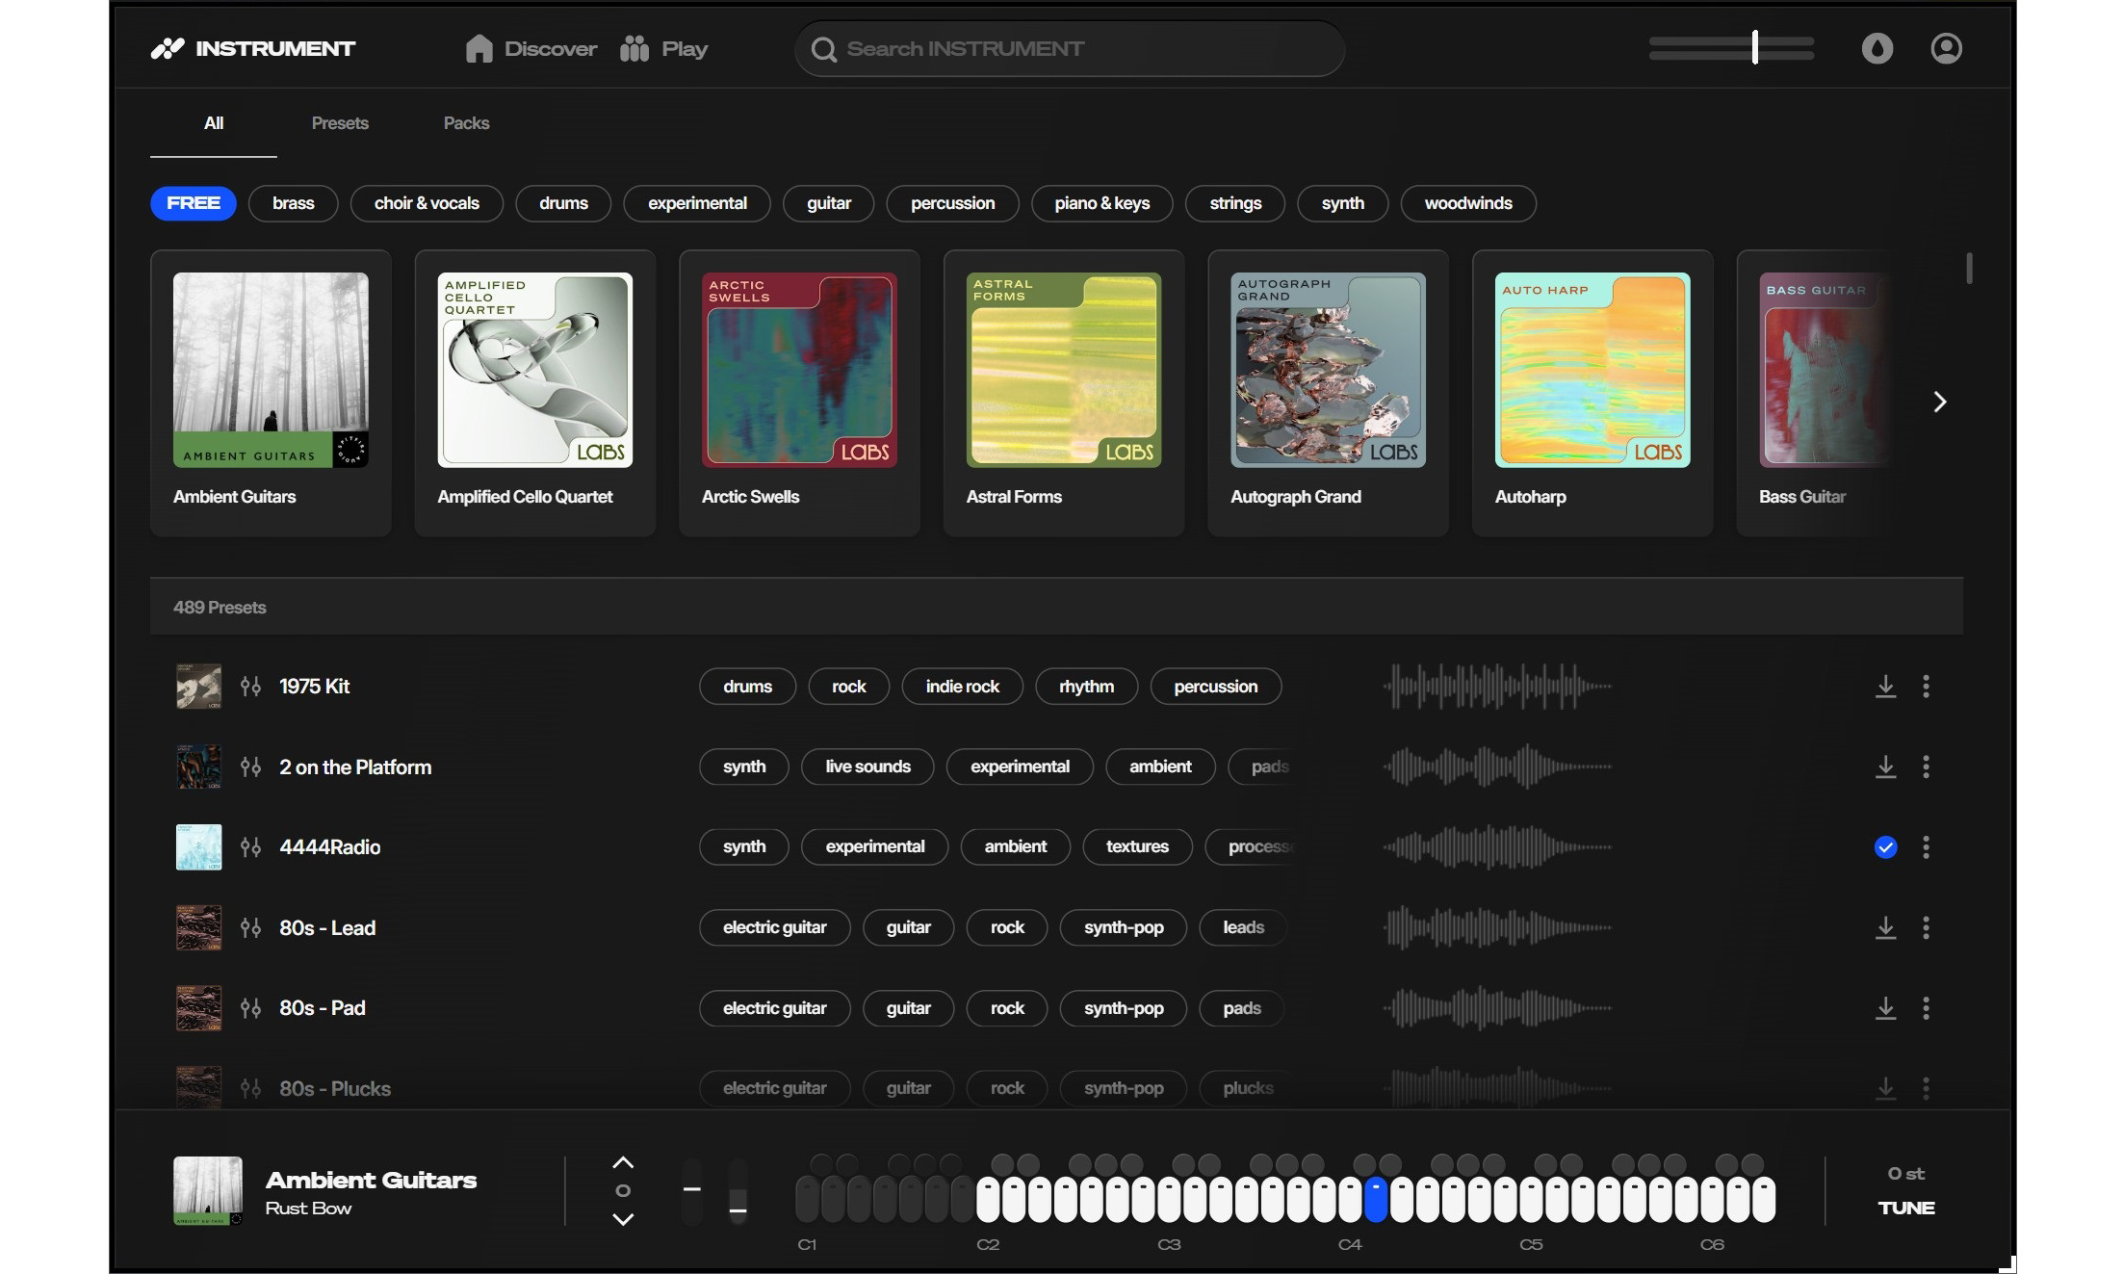Open the three-dot menu for 4444Radio
Screen dimensions: 2123x1274
pyautogui.click(x=1926, y=847)
